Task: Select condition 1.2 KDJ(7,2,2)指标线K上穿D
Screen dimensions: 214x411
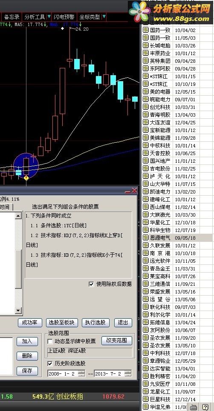Action: coord(75,241)
